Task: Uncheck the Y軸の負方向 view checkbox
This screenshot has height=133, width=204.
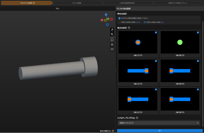Action: pos(198,61)
